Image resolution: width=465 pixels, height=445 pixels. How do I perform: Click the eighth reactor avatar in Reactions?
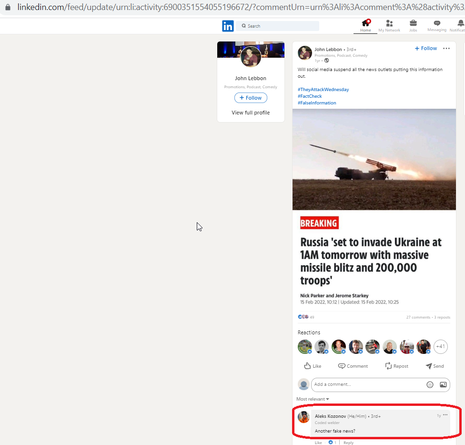coord(424,346)
